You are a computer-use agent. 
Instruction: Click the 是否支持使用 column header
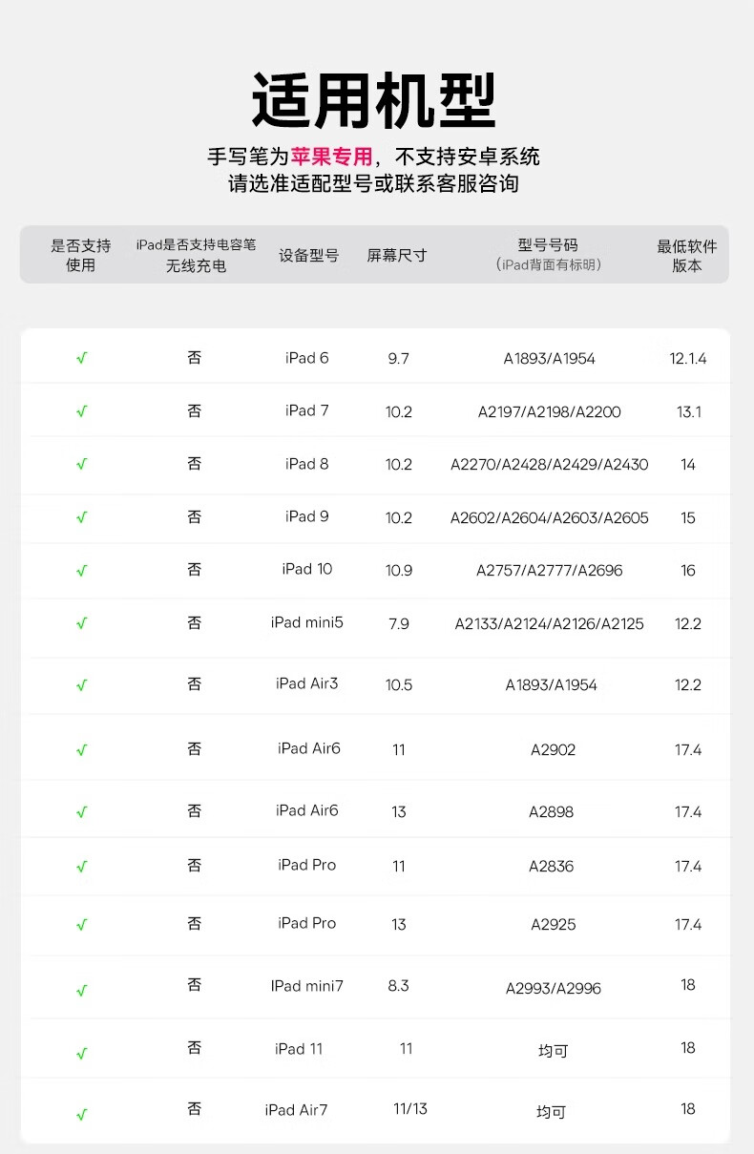pyautogui.click(x=81, y=255)
